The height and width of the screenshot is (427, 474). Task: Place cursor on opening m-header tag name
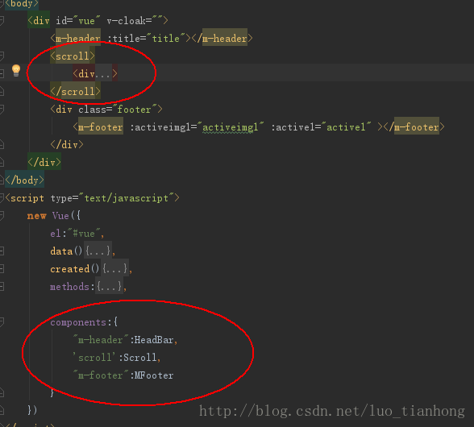point(77,39)
